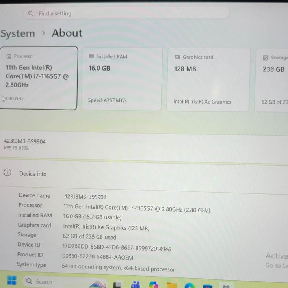Click the Device info information icon

pyautogui.click(x=7, y=173)
